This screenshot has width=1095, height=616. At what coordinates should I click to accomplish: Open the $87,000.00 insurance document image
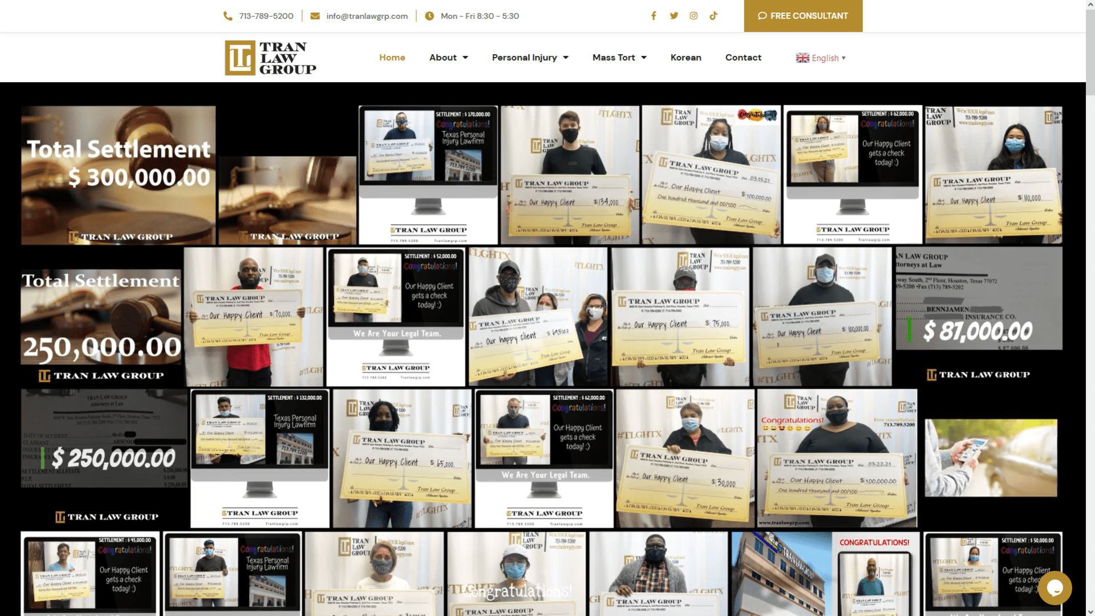[x=979, y=317]
